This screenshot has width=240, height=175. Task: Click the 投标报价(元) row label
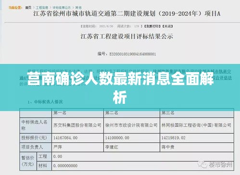tap(34, 138)
